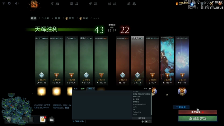
Task: Click the level 7 badge above 6 / 1 / 20
Action: (86, 75)
